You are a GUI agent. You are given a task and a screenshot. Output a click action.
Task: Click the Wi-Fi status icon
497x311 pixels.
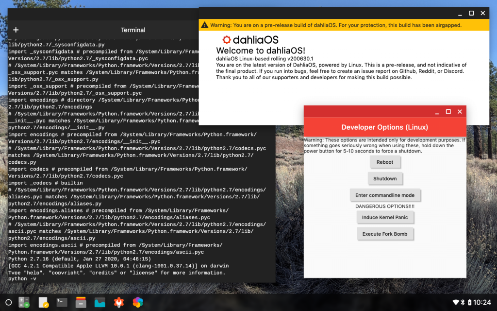tap(455, 302)
